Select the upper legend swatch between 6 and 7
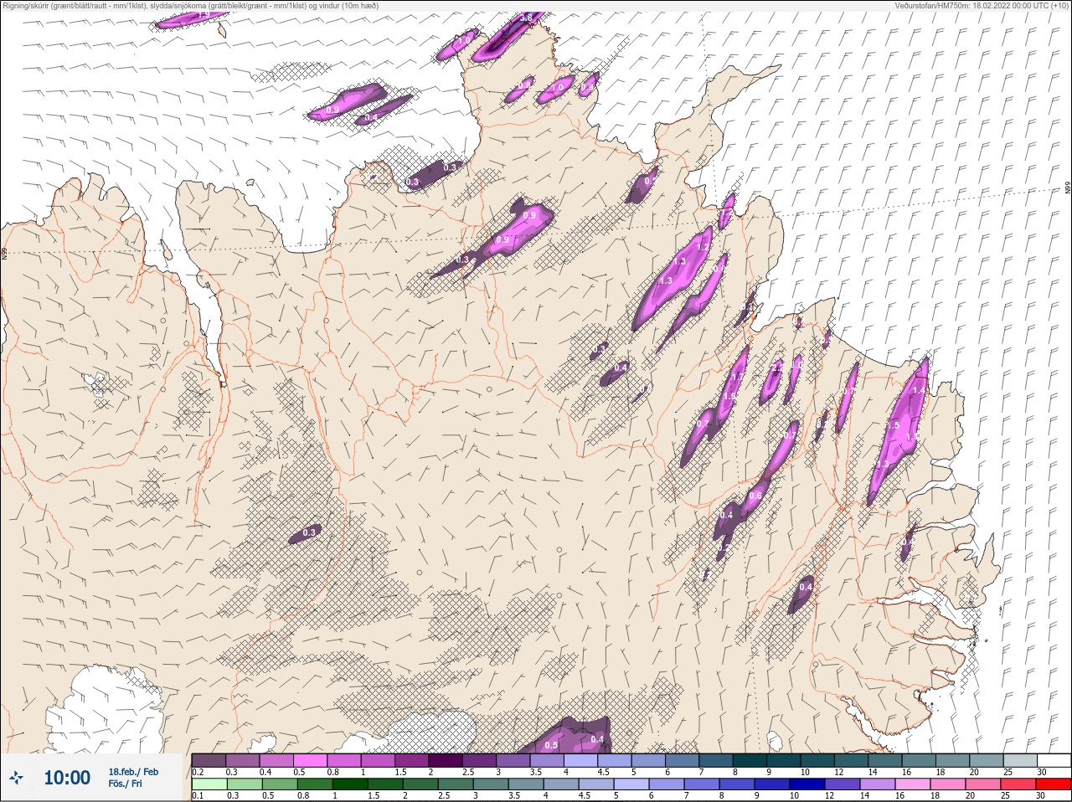The height and width of the screenshot is (802, 1072). 682,761
